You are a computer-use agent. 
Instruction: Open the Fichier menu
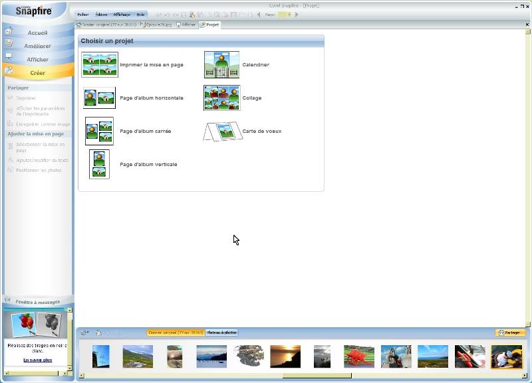(x=82, y=14)
